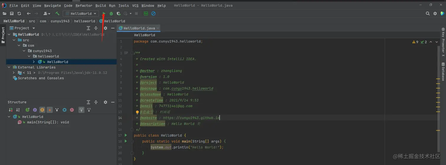Toggle Show Non-Public lock icon
Screen dimensions: 446x165
(50, 110)
